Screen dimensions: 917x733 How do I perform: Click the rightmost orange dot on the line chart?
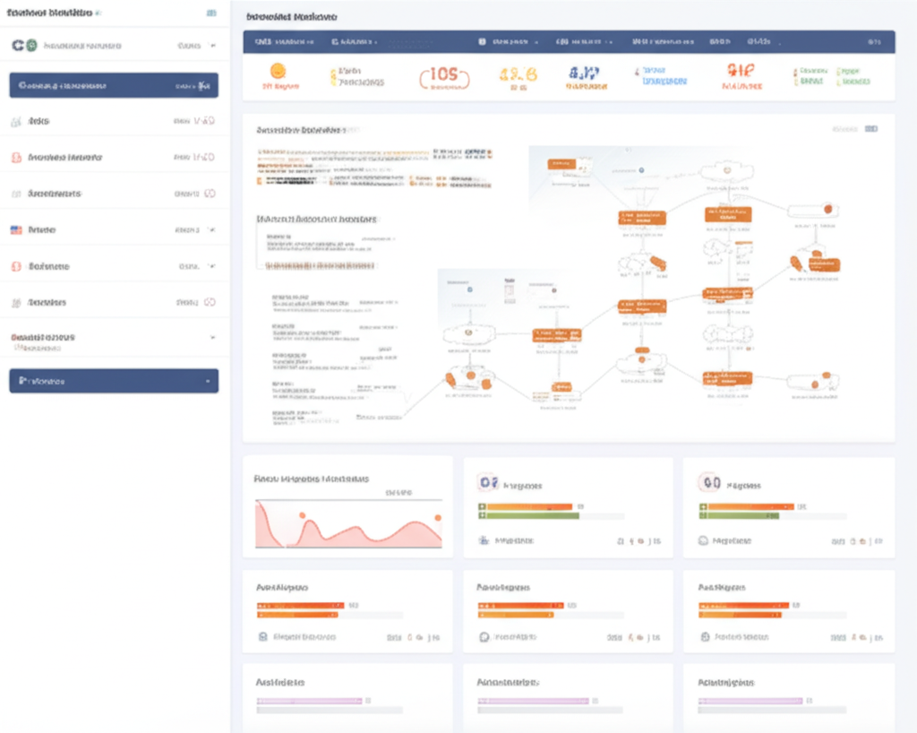438,518
